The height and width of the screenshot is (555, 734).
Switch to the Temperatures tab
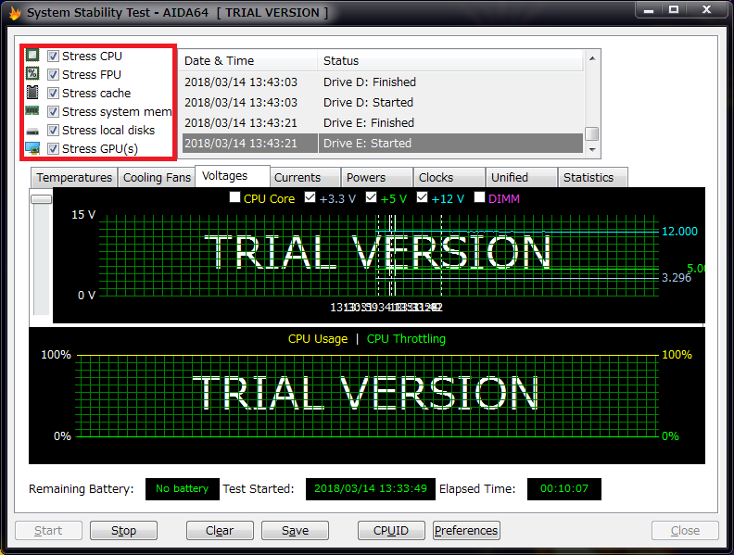point(74,178)
